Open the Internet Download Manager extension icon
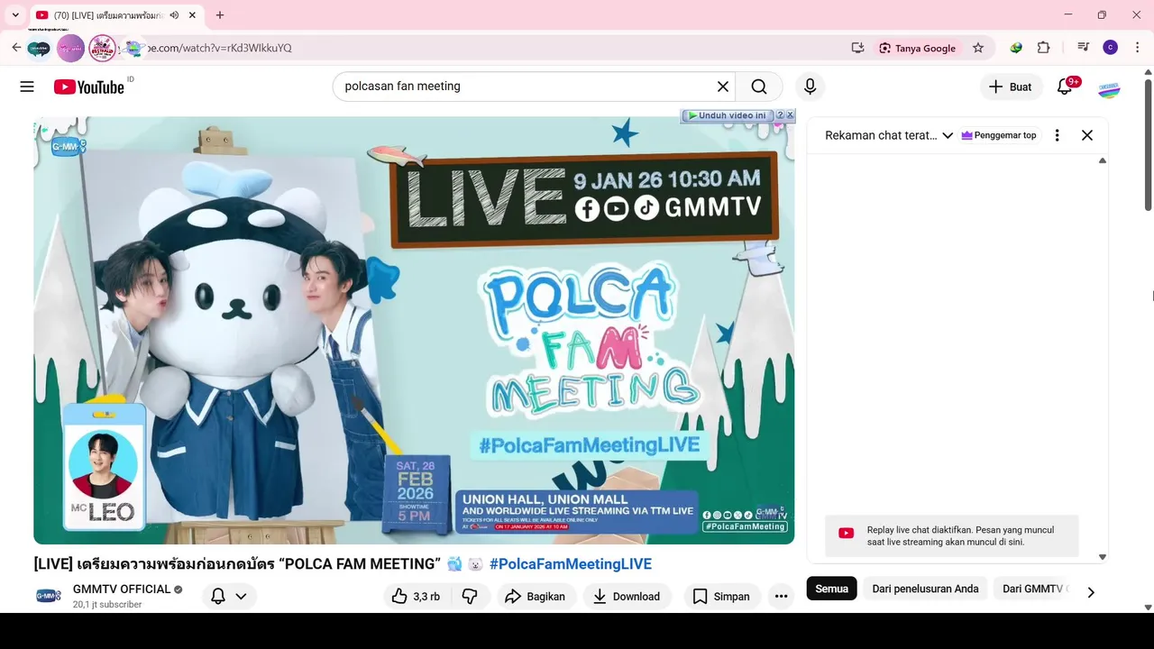1154x649 pixels. coord(1016,48)
